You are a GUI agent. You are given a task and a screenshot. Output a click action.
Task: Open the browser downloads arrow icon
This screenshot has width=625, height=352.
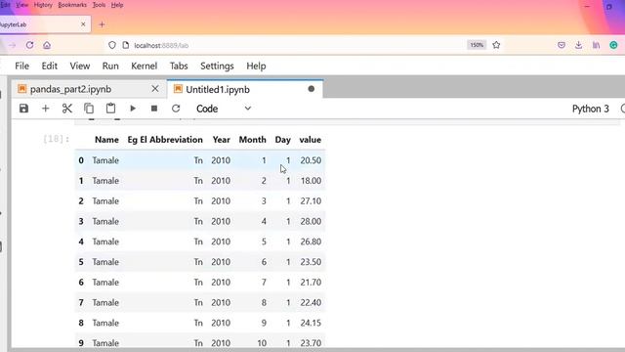point(579,45)
